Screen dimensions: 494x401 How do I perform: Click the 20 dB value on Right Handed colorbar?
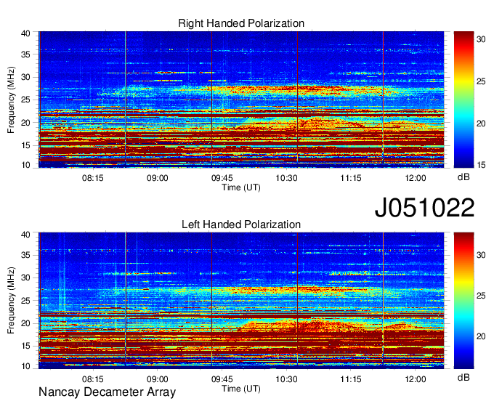coord(481,123)
